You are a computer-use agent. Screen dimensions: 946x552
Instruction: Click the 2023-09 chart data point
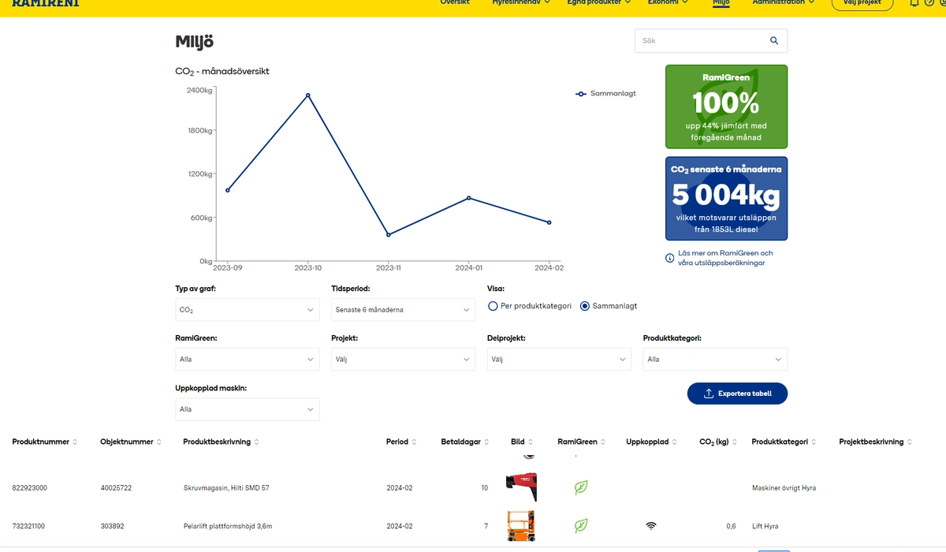click(228, 190)
